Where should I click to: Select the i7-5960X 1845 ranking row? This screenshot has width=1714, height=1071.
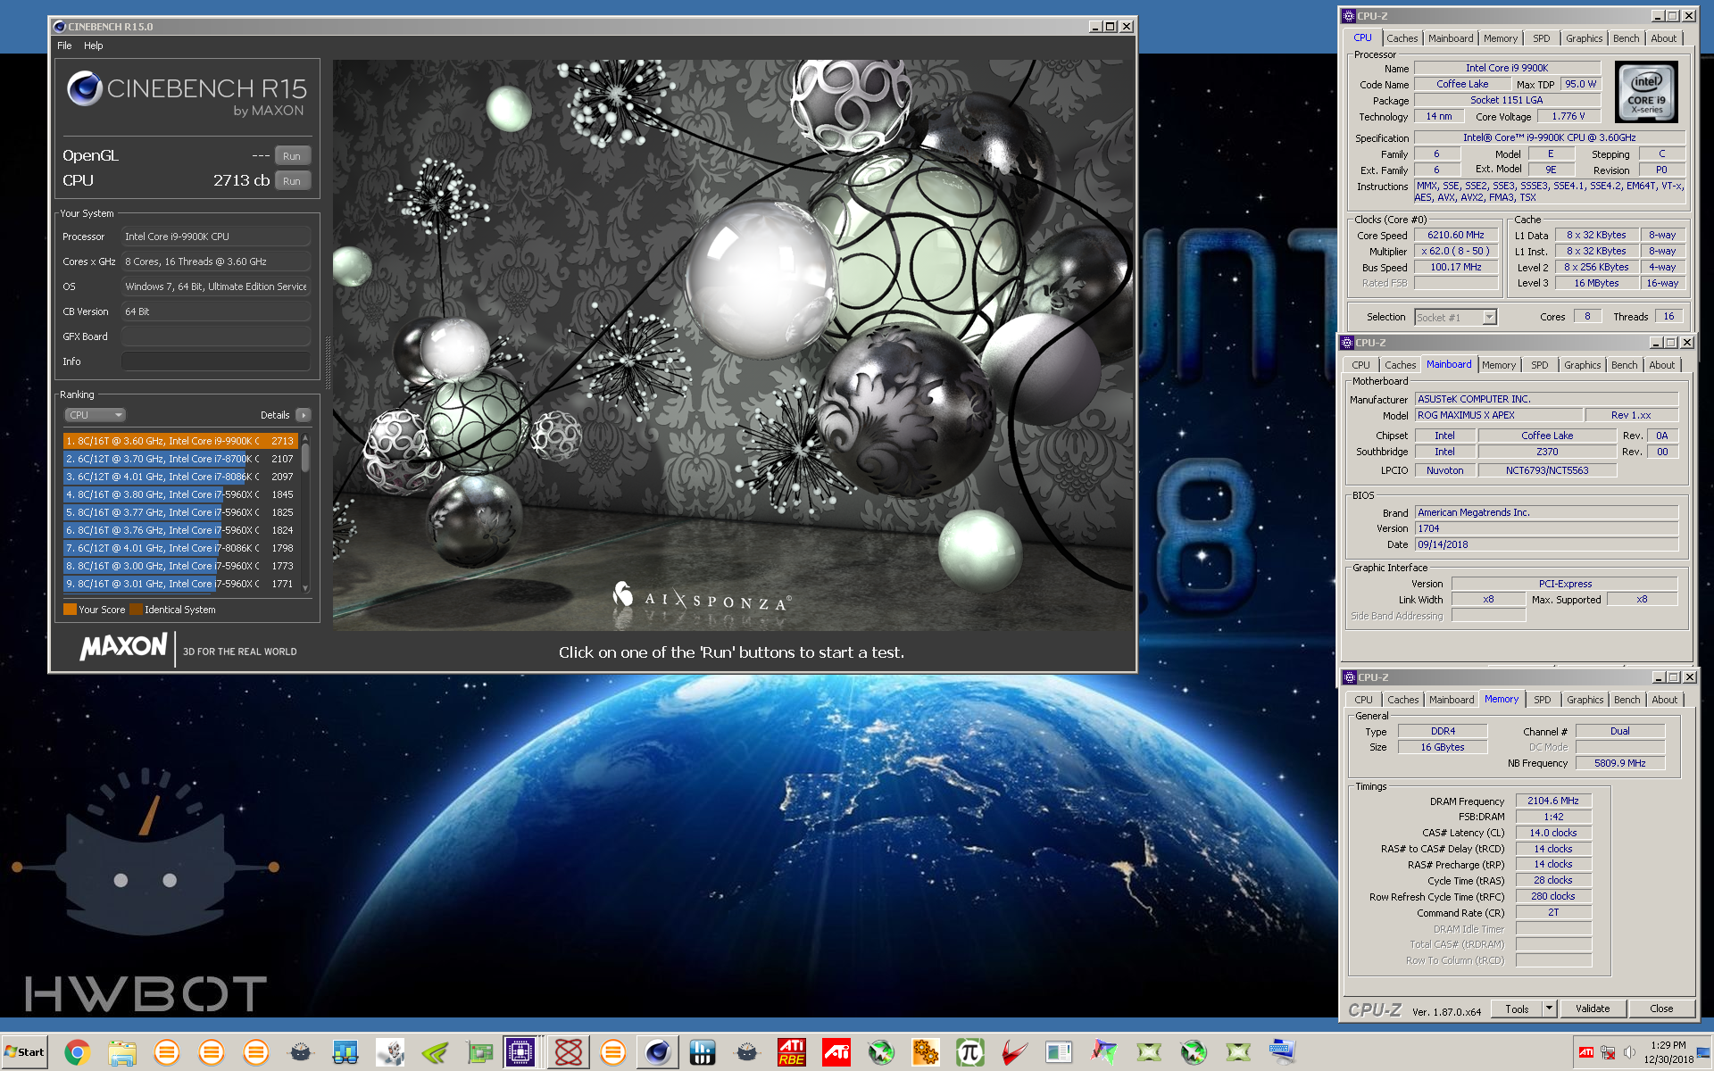180,494
